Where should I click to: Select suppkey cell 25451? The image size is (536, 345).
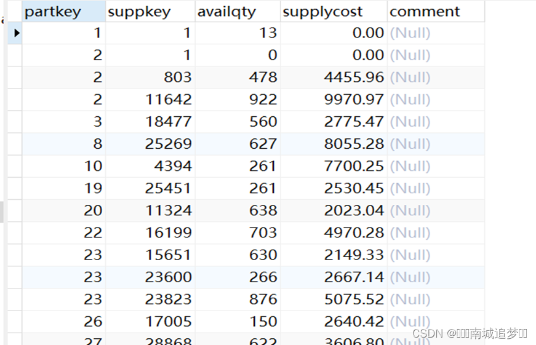tap(150, 188)
